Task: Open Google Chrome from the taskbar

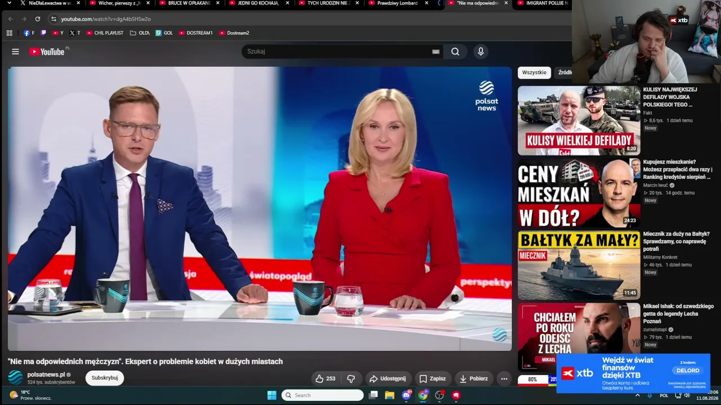Action: click(423, 395)
